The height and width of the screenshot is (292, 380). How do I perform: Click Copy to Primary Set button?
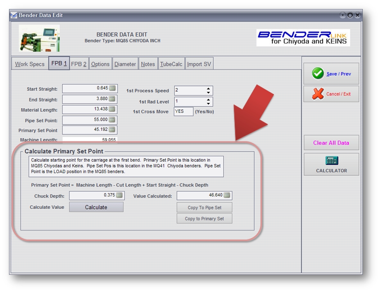(204, 219)
